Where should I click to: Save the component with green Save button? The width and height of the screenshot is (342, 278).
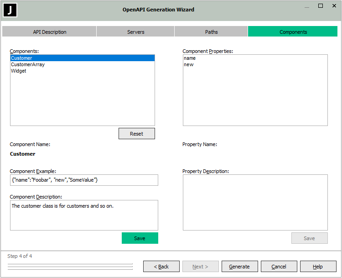pos(140,238)
